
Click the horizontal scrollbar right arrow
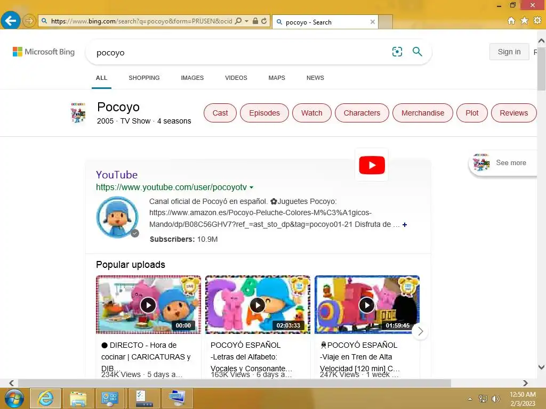pos(525,383)
